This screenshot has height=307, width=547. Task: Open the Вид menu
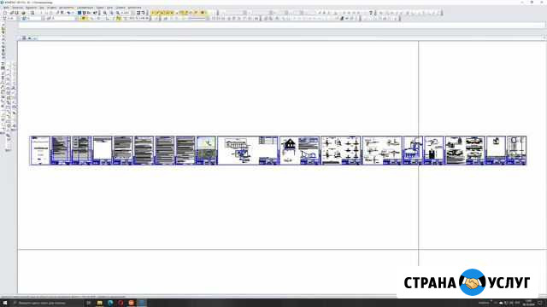[x=42, y=8]
